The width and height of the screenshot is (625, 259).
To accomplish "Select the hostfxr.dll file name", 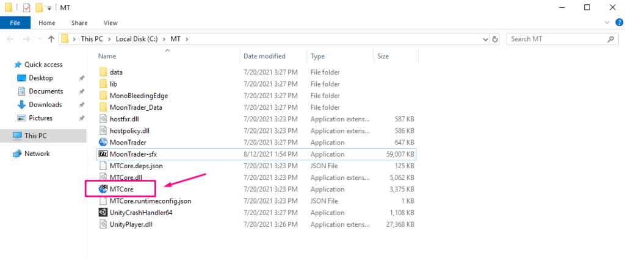I will point(125,119).
